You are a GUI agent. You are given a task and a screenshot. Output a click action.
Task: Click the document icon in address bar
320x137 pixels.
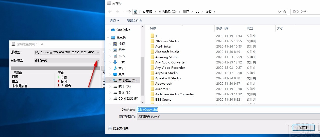[x=136, y=12]
